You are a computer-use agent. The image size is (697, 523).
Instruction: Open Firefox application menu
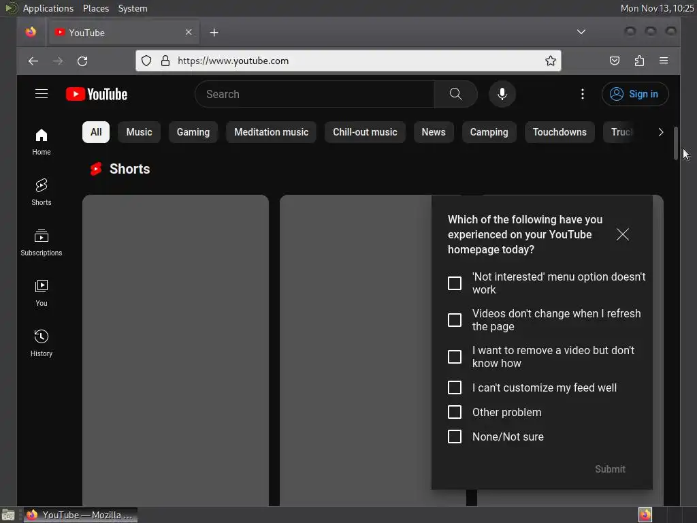coord(664,61)
